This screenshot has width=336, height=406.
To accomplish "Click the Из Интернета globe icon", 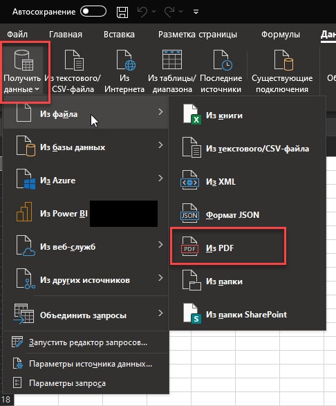I will (126, 60).
